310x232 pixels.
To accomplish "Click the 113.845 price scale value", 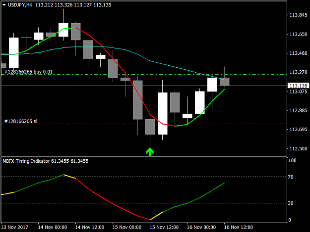I will [x=298, y=15].
